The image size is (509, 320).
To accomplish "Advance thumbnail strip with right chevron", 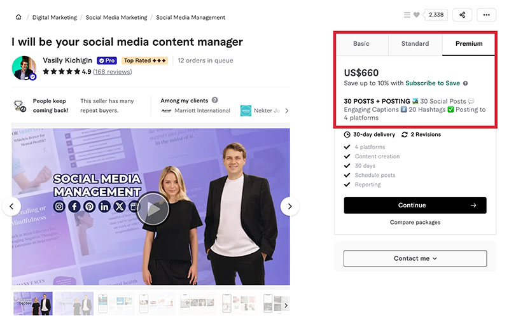I will pyautogui.click(x=286, y=305).
